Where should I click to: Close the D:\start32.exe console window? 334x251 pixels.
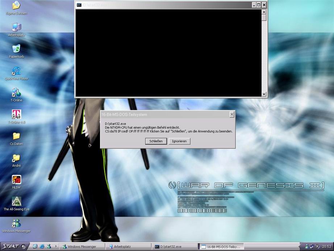point(264,5)
